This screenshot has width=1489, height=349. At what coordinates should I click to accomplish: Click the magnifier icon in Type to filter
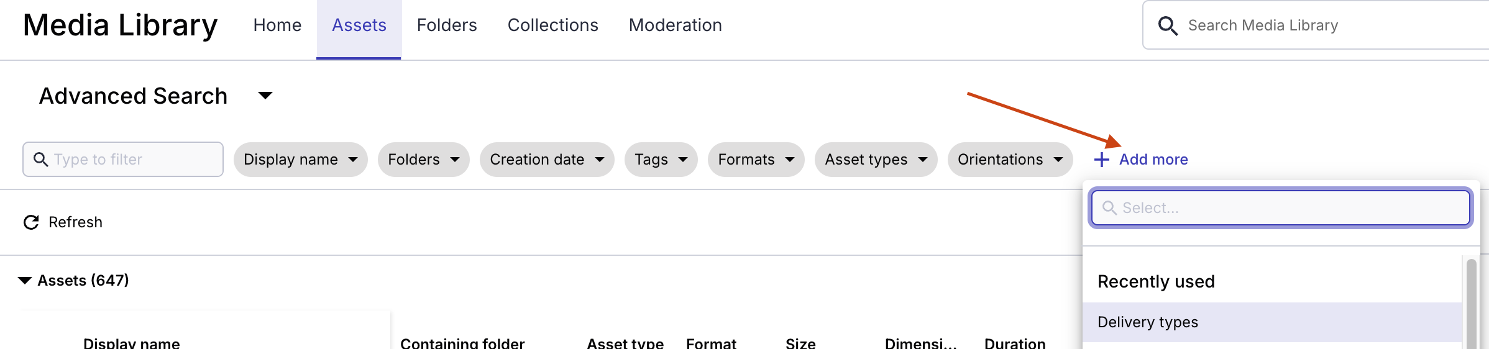click(40, 159)
